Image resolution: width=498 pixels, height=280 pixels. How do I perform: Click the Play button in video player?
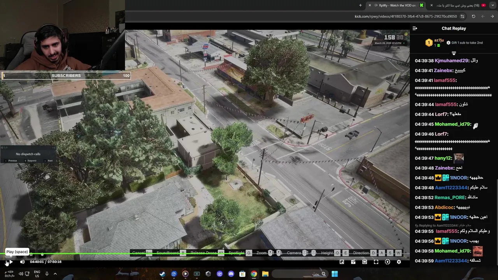pos(11,262)
